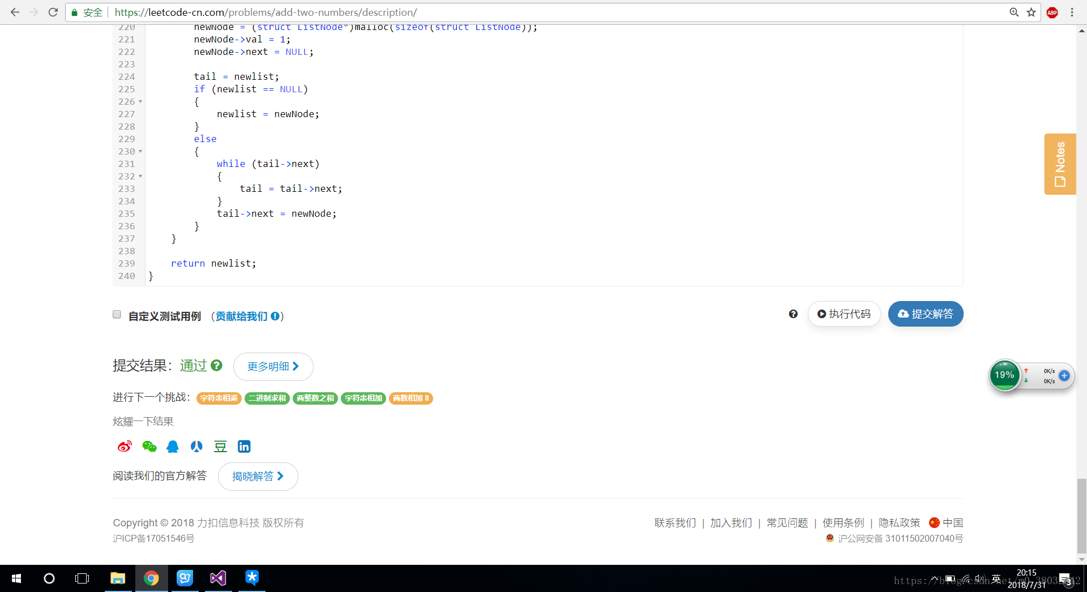The width and height of the screenshot is (1087, 592).
Task: Check the battery status icon
Action: pyautogui.click(x=951, y=578)
